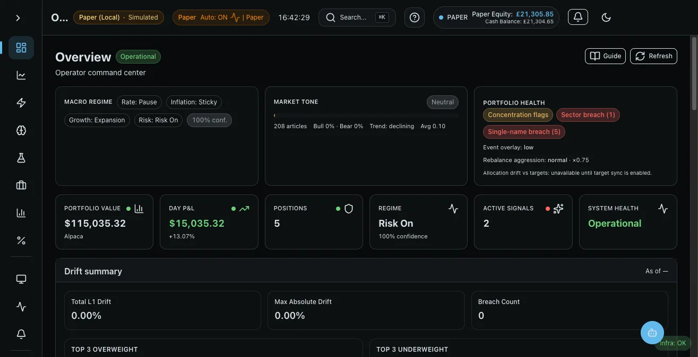The image size is (698, 357).
Task: Click the notifications bell in top bar
Action: 578,17
